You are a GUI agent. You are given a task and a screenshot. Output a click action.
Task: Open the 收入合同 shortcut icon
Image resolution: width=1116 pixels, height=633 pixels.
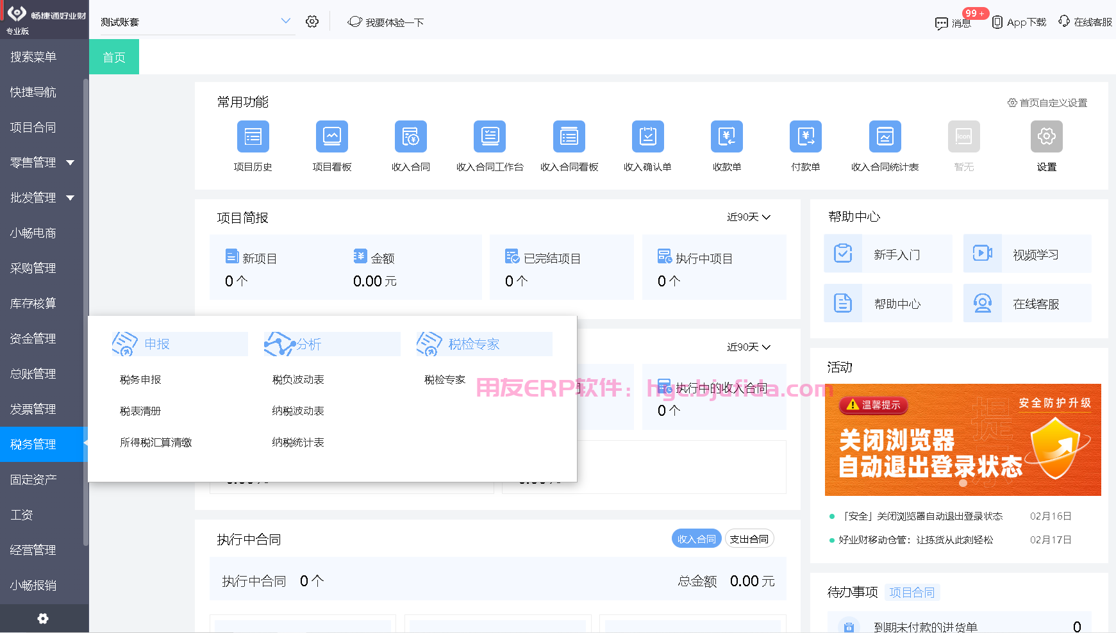[410, 136]
